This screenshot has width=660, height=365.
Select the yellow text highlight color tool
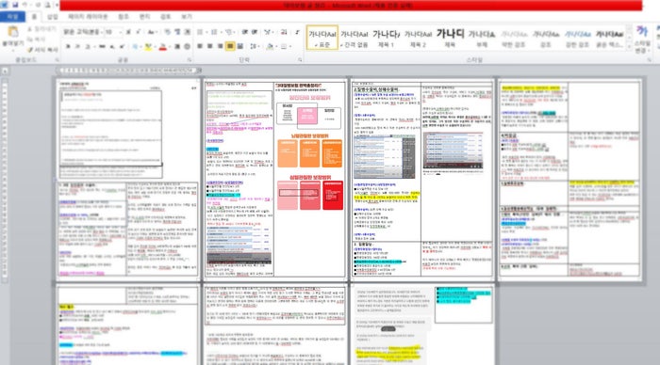click(148, 47)
